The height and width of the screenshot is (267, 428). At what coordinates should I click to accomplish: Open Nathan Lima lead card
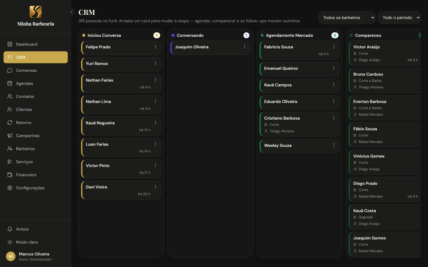[121, 105]
